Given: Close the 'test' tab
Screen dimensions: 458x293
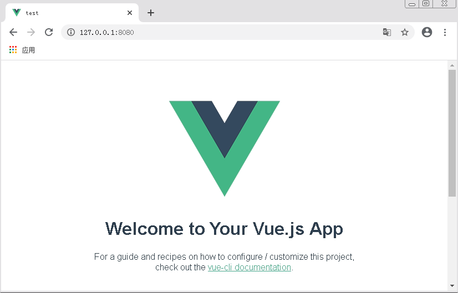Looking at the screenshot, I should point(130,13).
